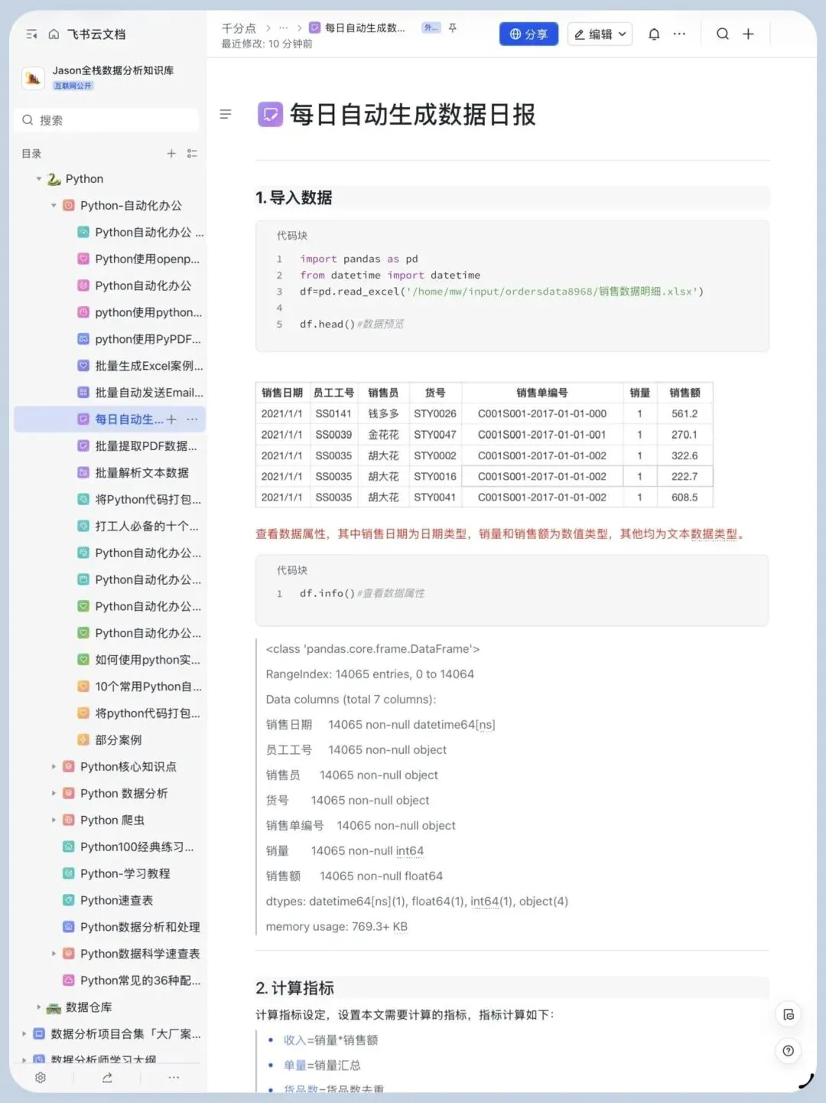Collapse the Python tree node
Viewport: 826px width, 1103px height.
(39, 179)
